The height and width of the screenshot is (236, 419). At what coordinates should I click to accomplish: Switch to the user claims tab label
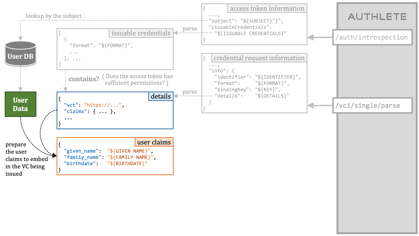153,142
